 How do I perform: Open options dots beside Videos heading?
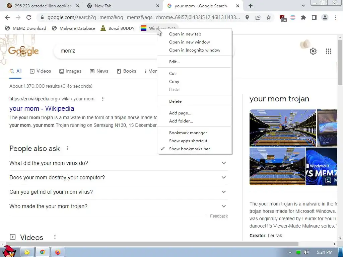point(55,237)
